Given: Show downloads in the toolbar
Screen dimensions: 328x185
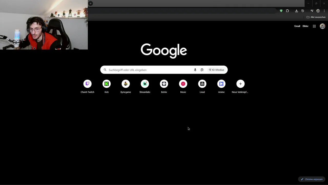Looking at the screenshot, I should coord(296,11).
